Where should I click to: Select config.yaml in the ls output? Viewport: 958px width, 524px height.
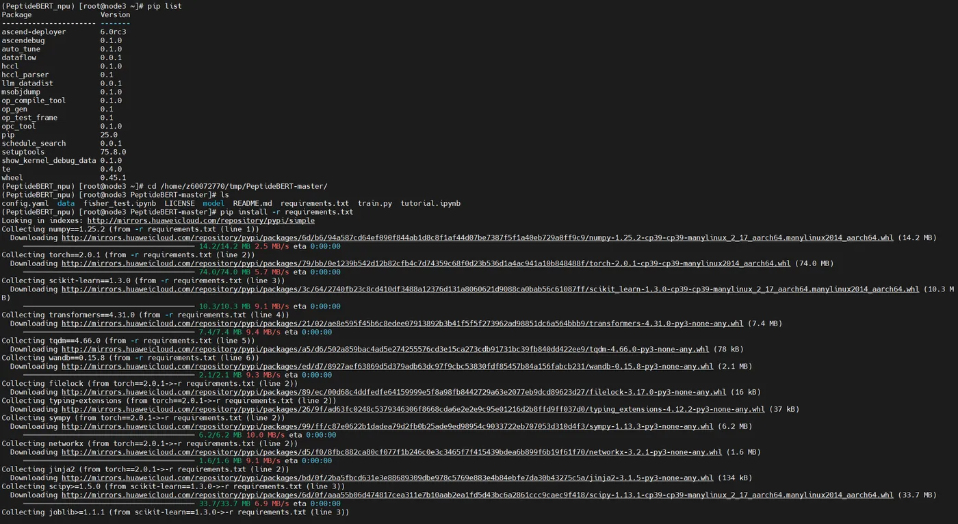[25, 203]
